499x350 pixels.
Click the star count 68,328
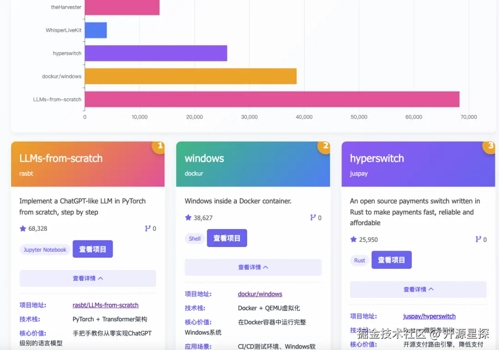pyautogui.click(x=37, y=229)
